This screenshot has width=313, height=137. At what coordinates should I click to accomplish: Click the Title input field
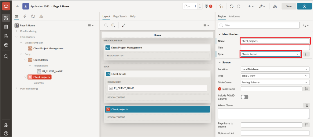tap(275, 48)
